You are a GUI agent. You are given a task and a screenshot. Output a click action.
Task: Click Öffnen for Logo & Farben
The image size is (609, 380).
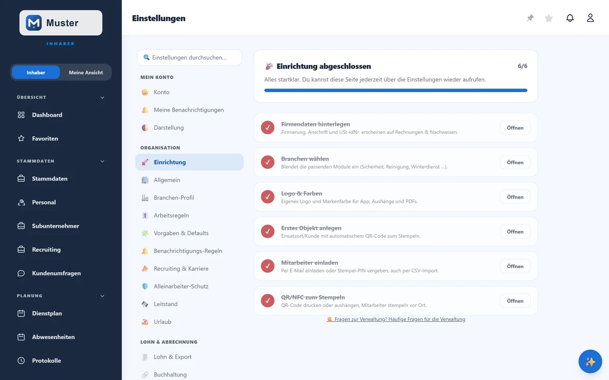(515, 197)
